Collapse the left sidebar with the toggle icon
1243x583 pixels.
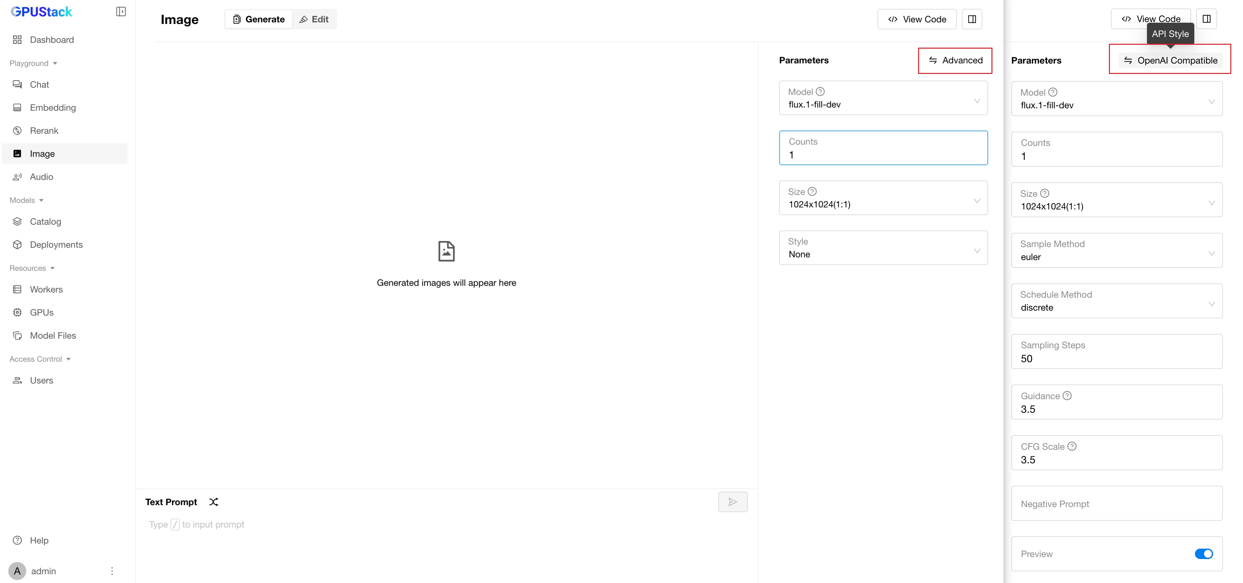[121, 12]
